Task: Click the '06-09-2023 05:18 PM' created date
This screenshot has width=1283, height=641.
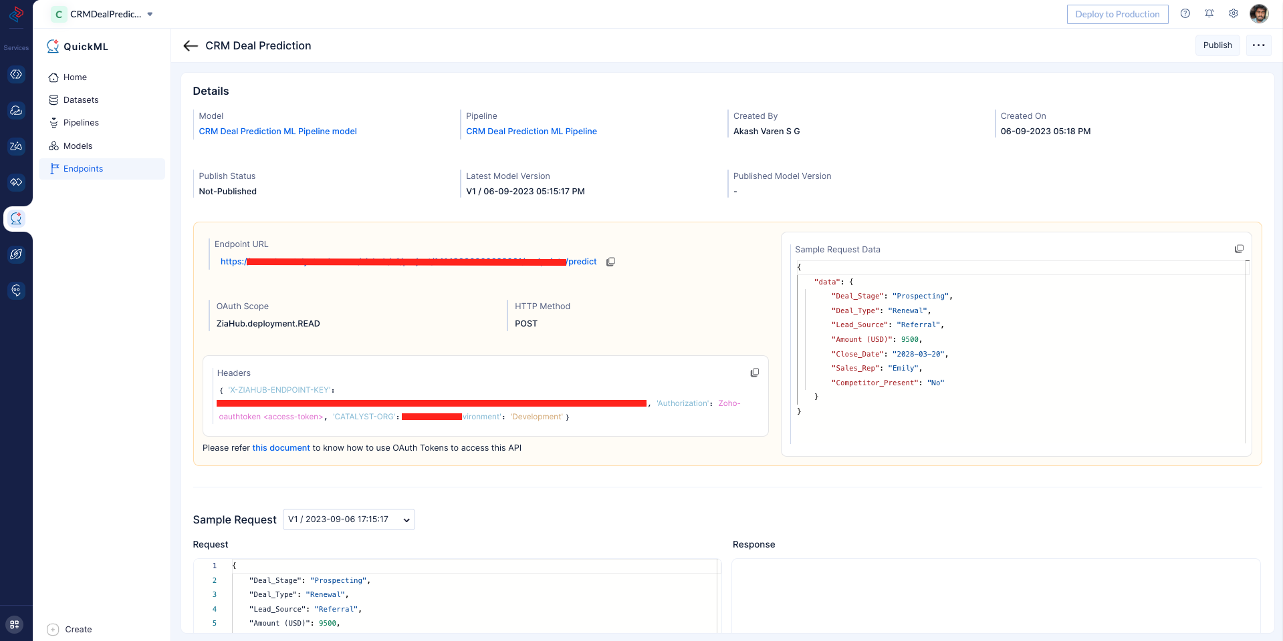Action: click(x=1046, y=132)
